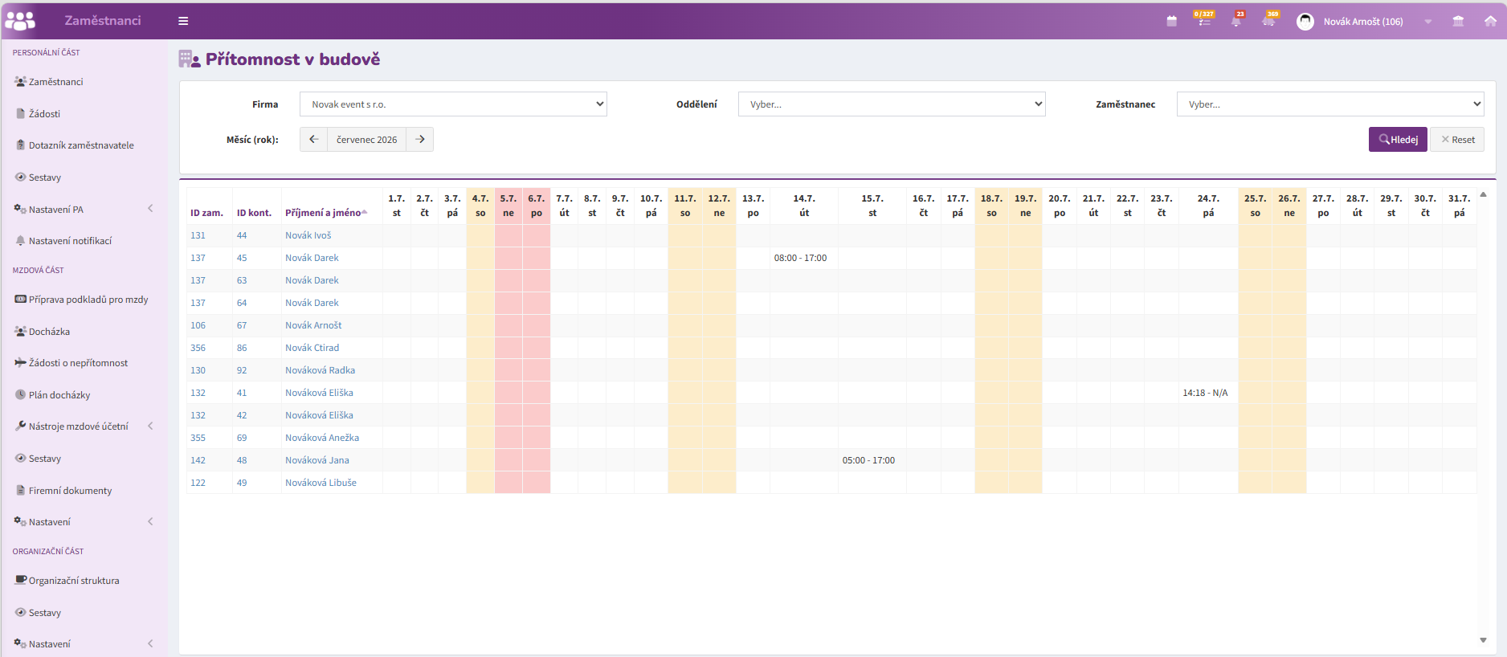The width and height of the screenshot is (1507, 657).
Task: Click the bank building icon in header
Action: [1458, 22]
